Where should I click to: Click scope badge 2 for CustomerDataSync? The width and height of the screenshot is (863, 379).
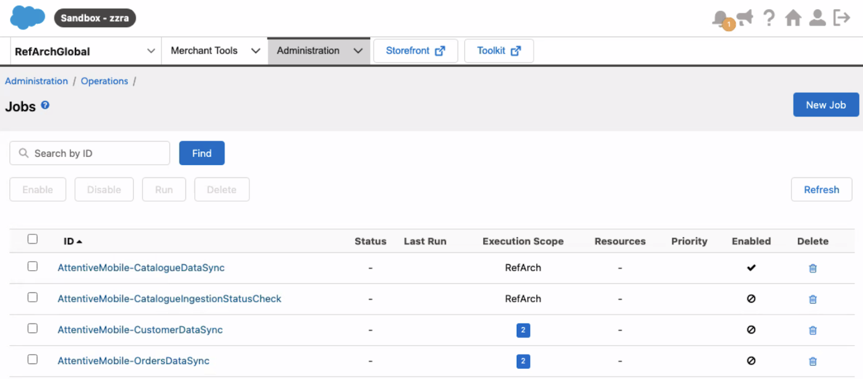pos(523,330)
